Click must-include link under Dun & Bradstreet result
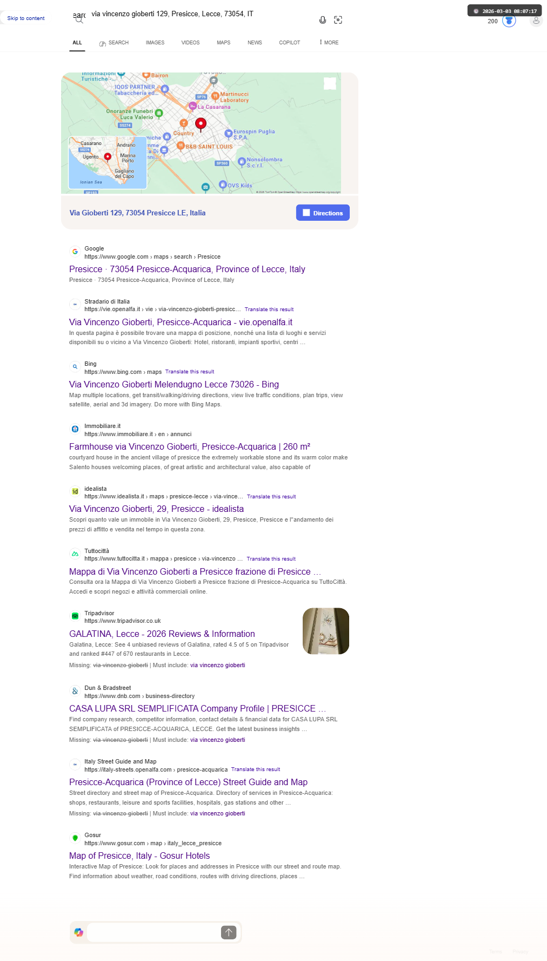Viewport: 547px width, 961px height. coord(218,740)
